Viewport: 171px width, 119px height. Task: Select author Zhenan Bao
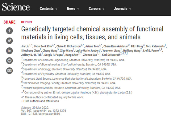point(90,55)
